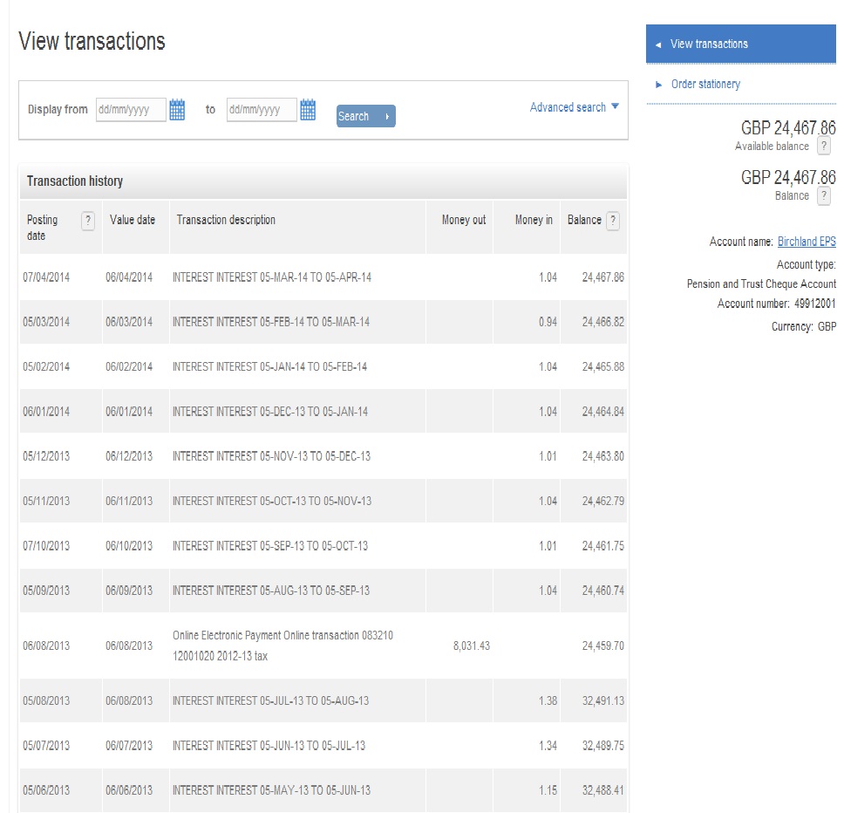Screen dimensions: 844x813
Task: Select 'INTEREST INTEREST 05-OCT-13 TO 05-NOV-13' row
Action: tap(323, 501)
